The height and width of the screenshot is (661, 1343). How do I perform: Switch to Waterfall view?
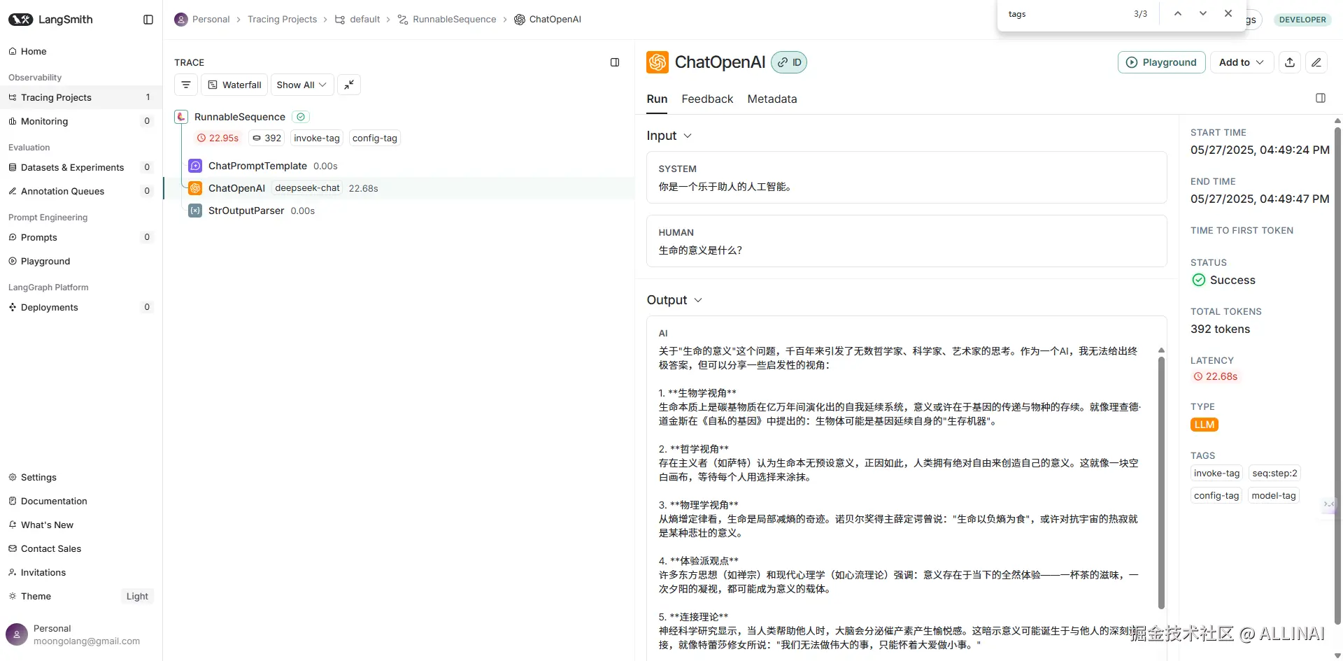234,85
